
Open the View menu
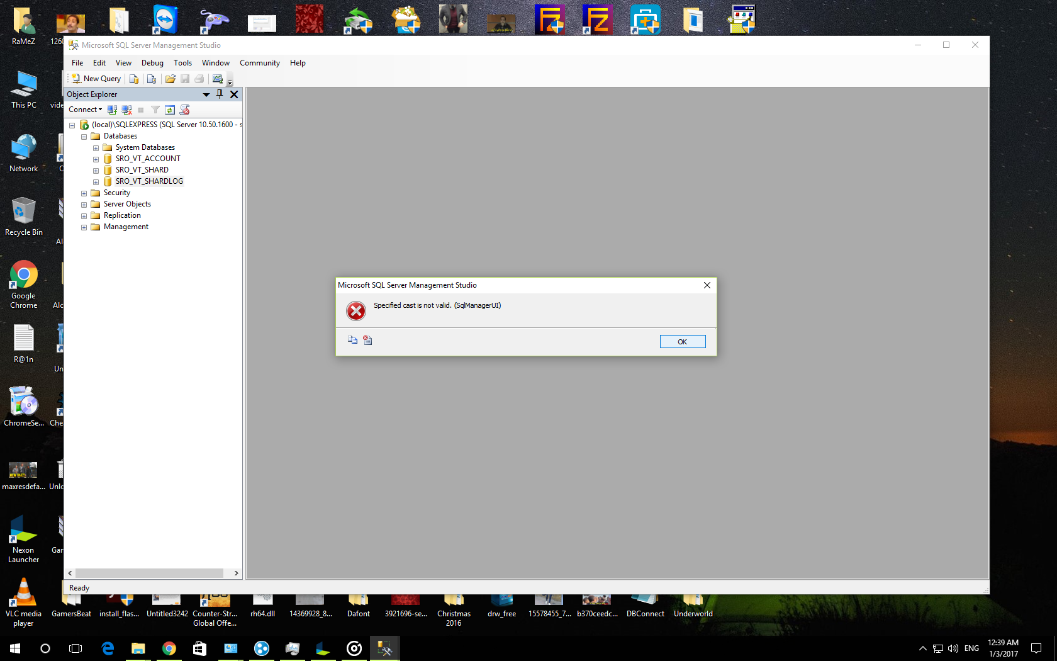[123, 63]
